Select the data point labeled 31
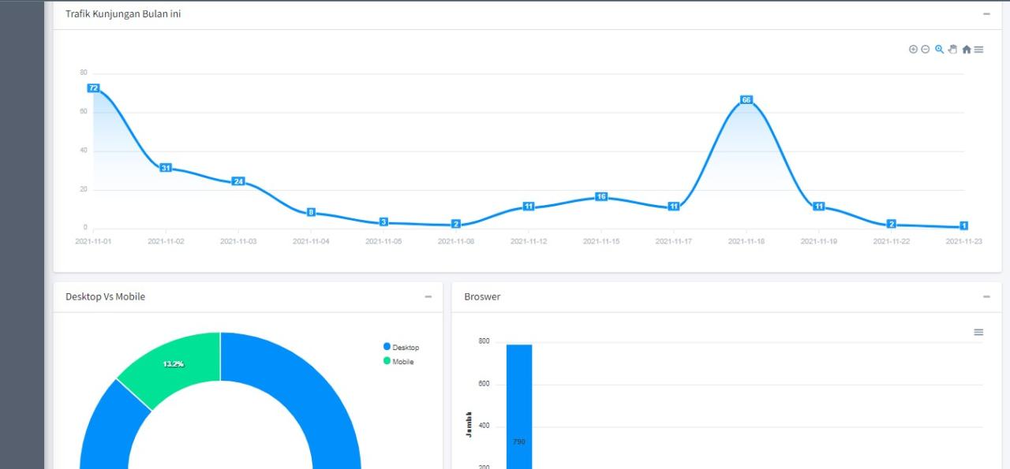 166,168
